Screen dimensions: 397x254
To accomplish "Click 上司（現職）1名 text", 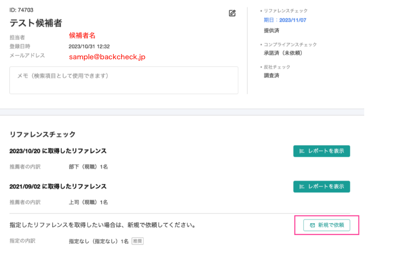I will pyautogui.click(x=88, y=202).
